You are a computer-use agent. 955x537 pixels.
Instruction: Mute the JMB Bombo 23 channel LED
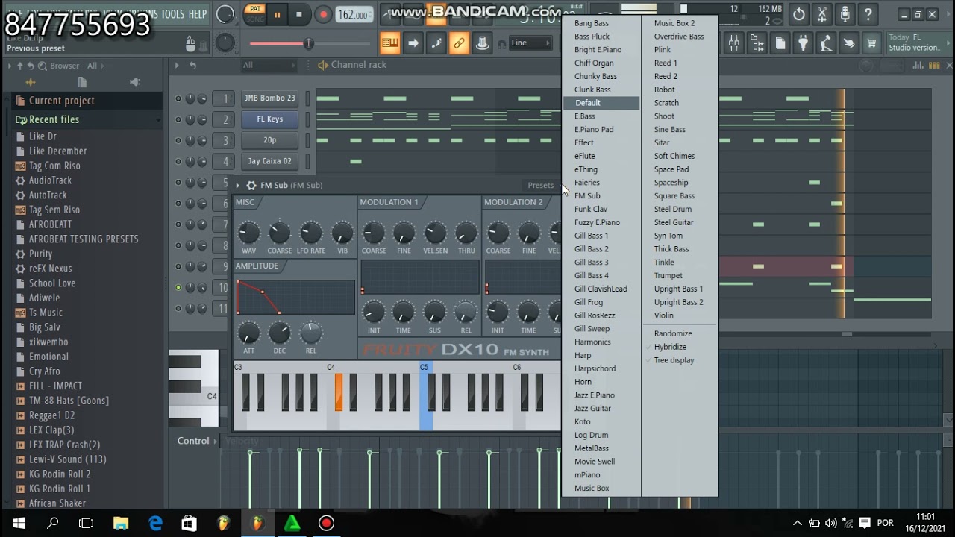coord(178,98)
